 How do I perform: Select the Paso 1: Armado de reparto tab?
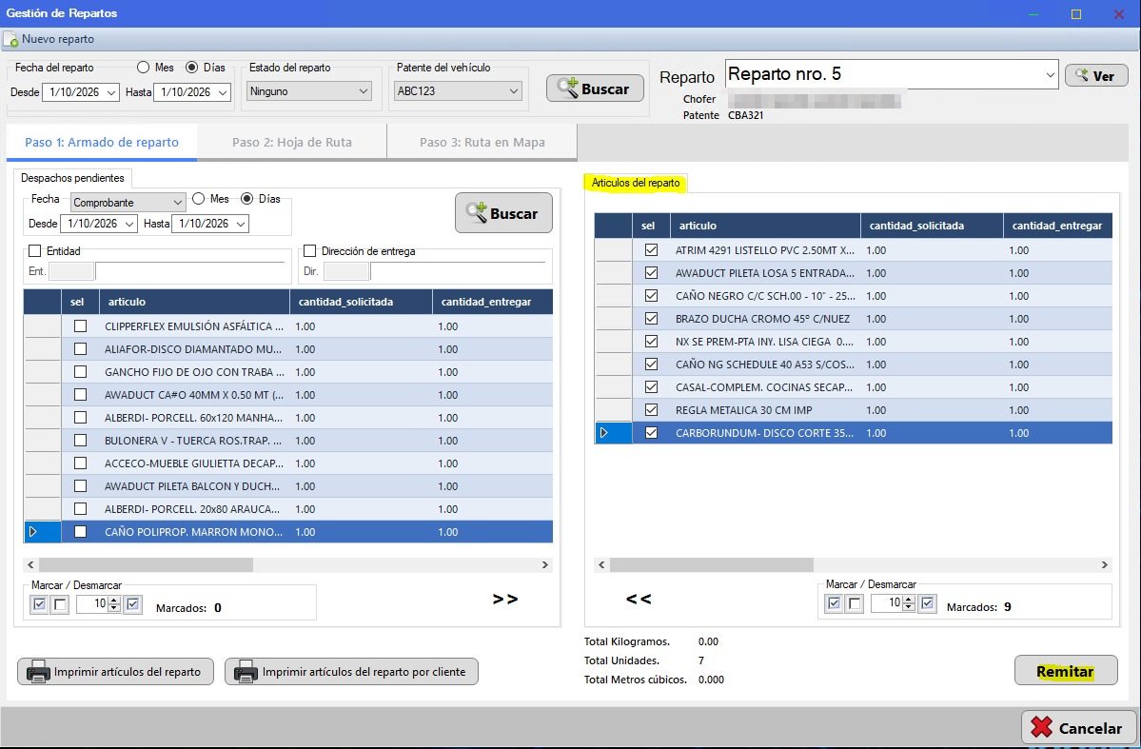point(102,142)
